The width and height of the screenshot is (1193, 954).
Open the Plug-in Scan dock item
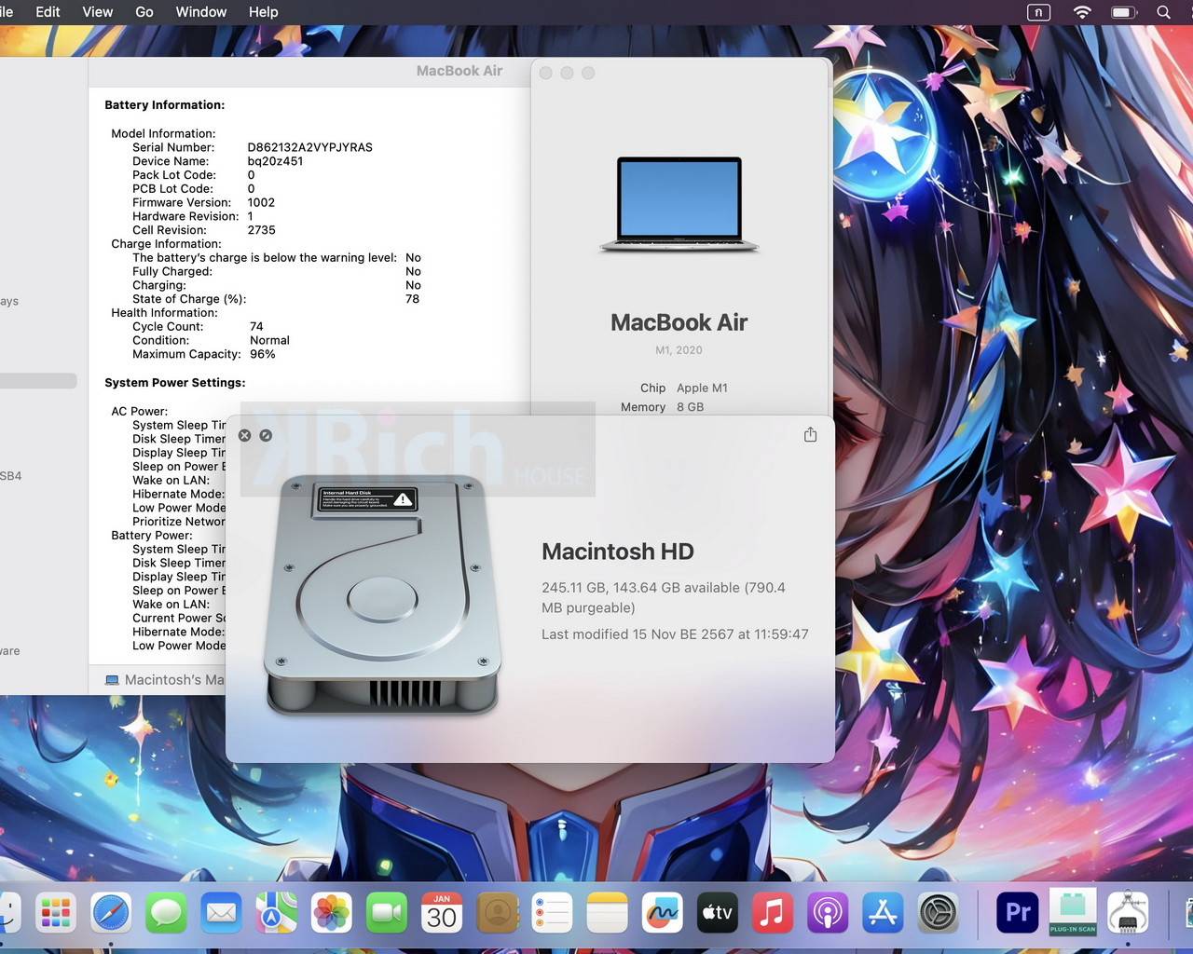[1073, 912]
